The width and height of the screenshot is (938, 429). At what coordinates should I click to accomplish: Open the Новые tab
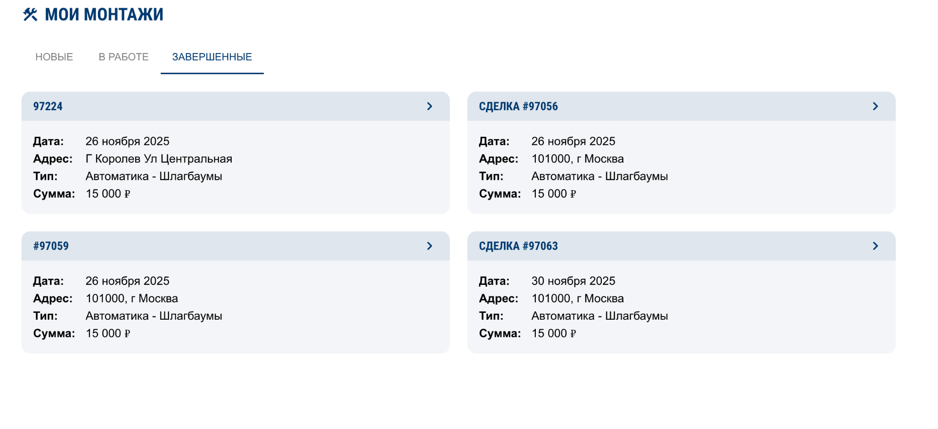click(54, 57)
